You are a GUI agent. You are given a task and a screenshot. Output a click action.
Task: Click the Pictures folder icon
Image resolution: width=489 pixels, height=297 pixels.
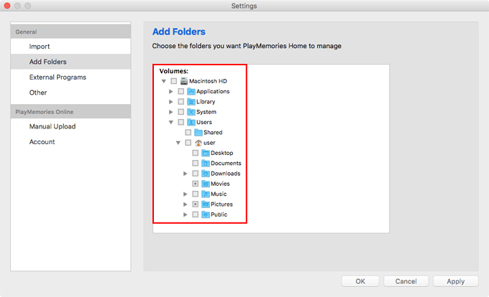206,204
